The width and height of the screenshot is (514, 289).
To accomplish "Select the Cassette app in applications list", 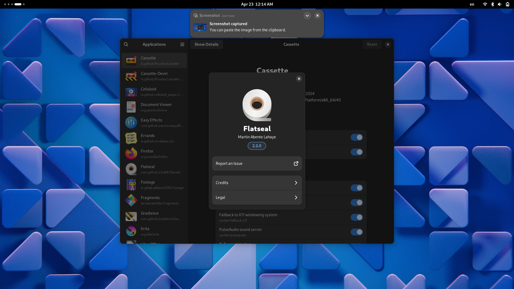I will (154, 60).
